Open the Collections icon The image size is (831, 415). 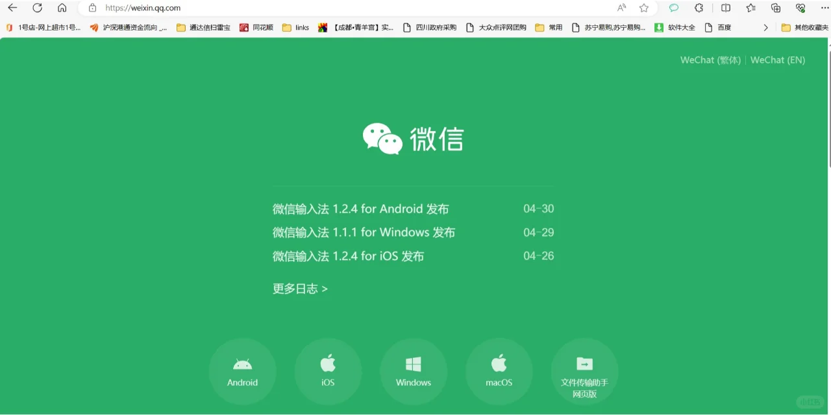[776, 8]
